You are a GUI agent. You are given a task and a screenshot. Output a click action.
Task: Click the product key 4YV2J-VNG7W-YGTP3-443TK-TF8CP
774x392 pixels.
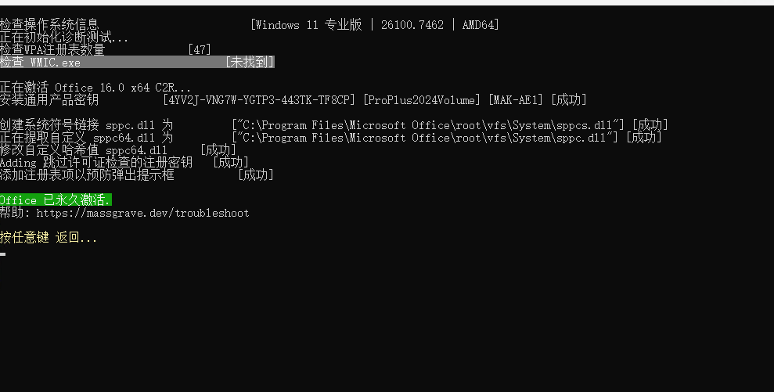coord(259,100)
